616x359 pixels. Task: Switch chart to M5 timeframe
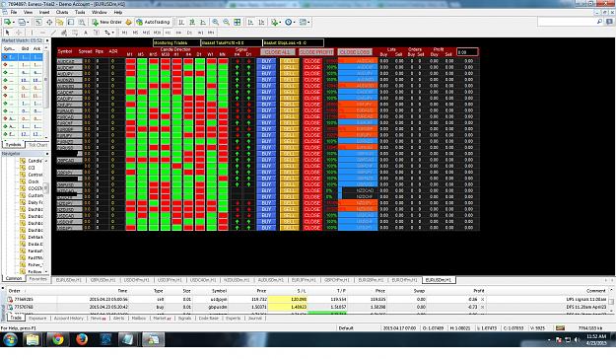coord(135,33)
